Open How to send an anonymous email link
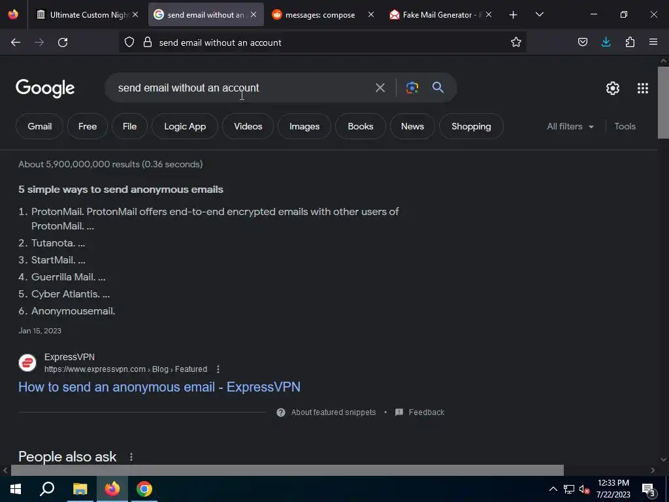Screen dimensions: 669x502 click(x=159, y=387)
